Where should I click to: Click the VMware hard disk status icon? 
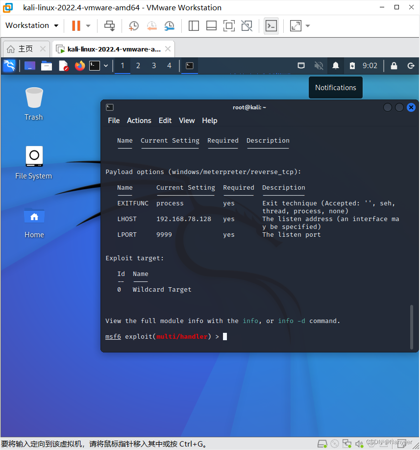322,444
